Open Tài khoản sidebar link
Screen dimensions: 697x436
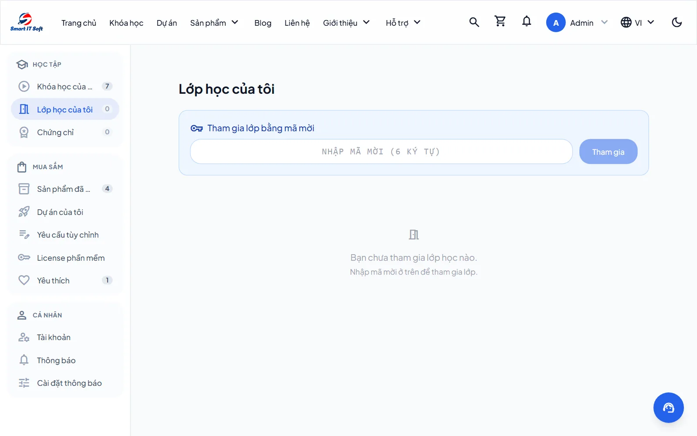click(x=65, y=337)
